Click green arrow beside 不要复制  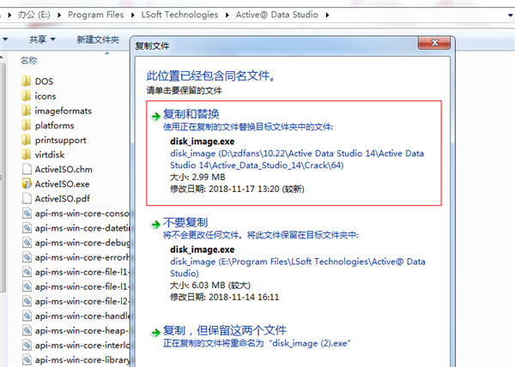(155, 225)
